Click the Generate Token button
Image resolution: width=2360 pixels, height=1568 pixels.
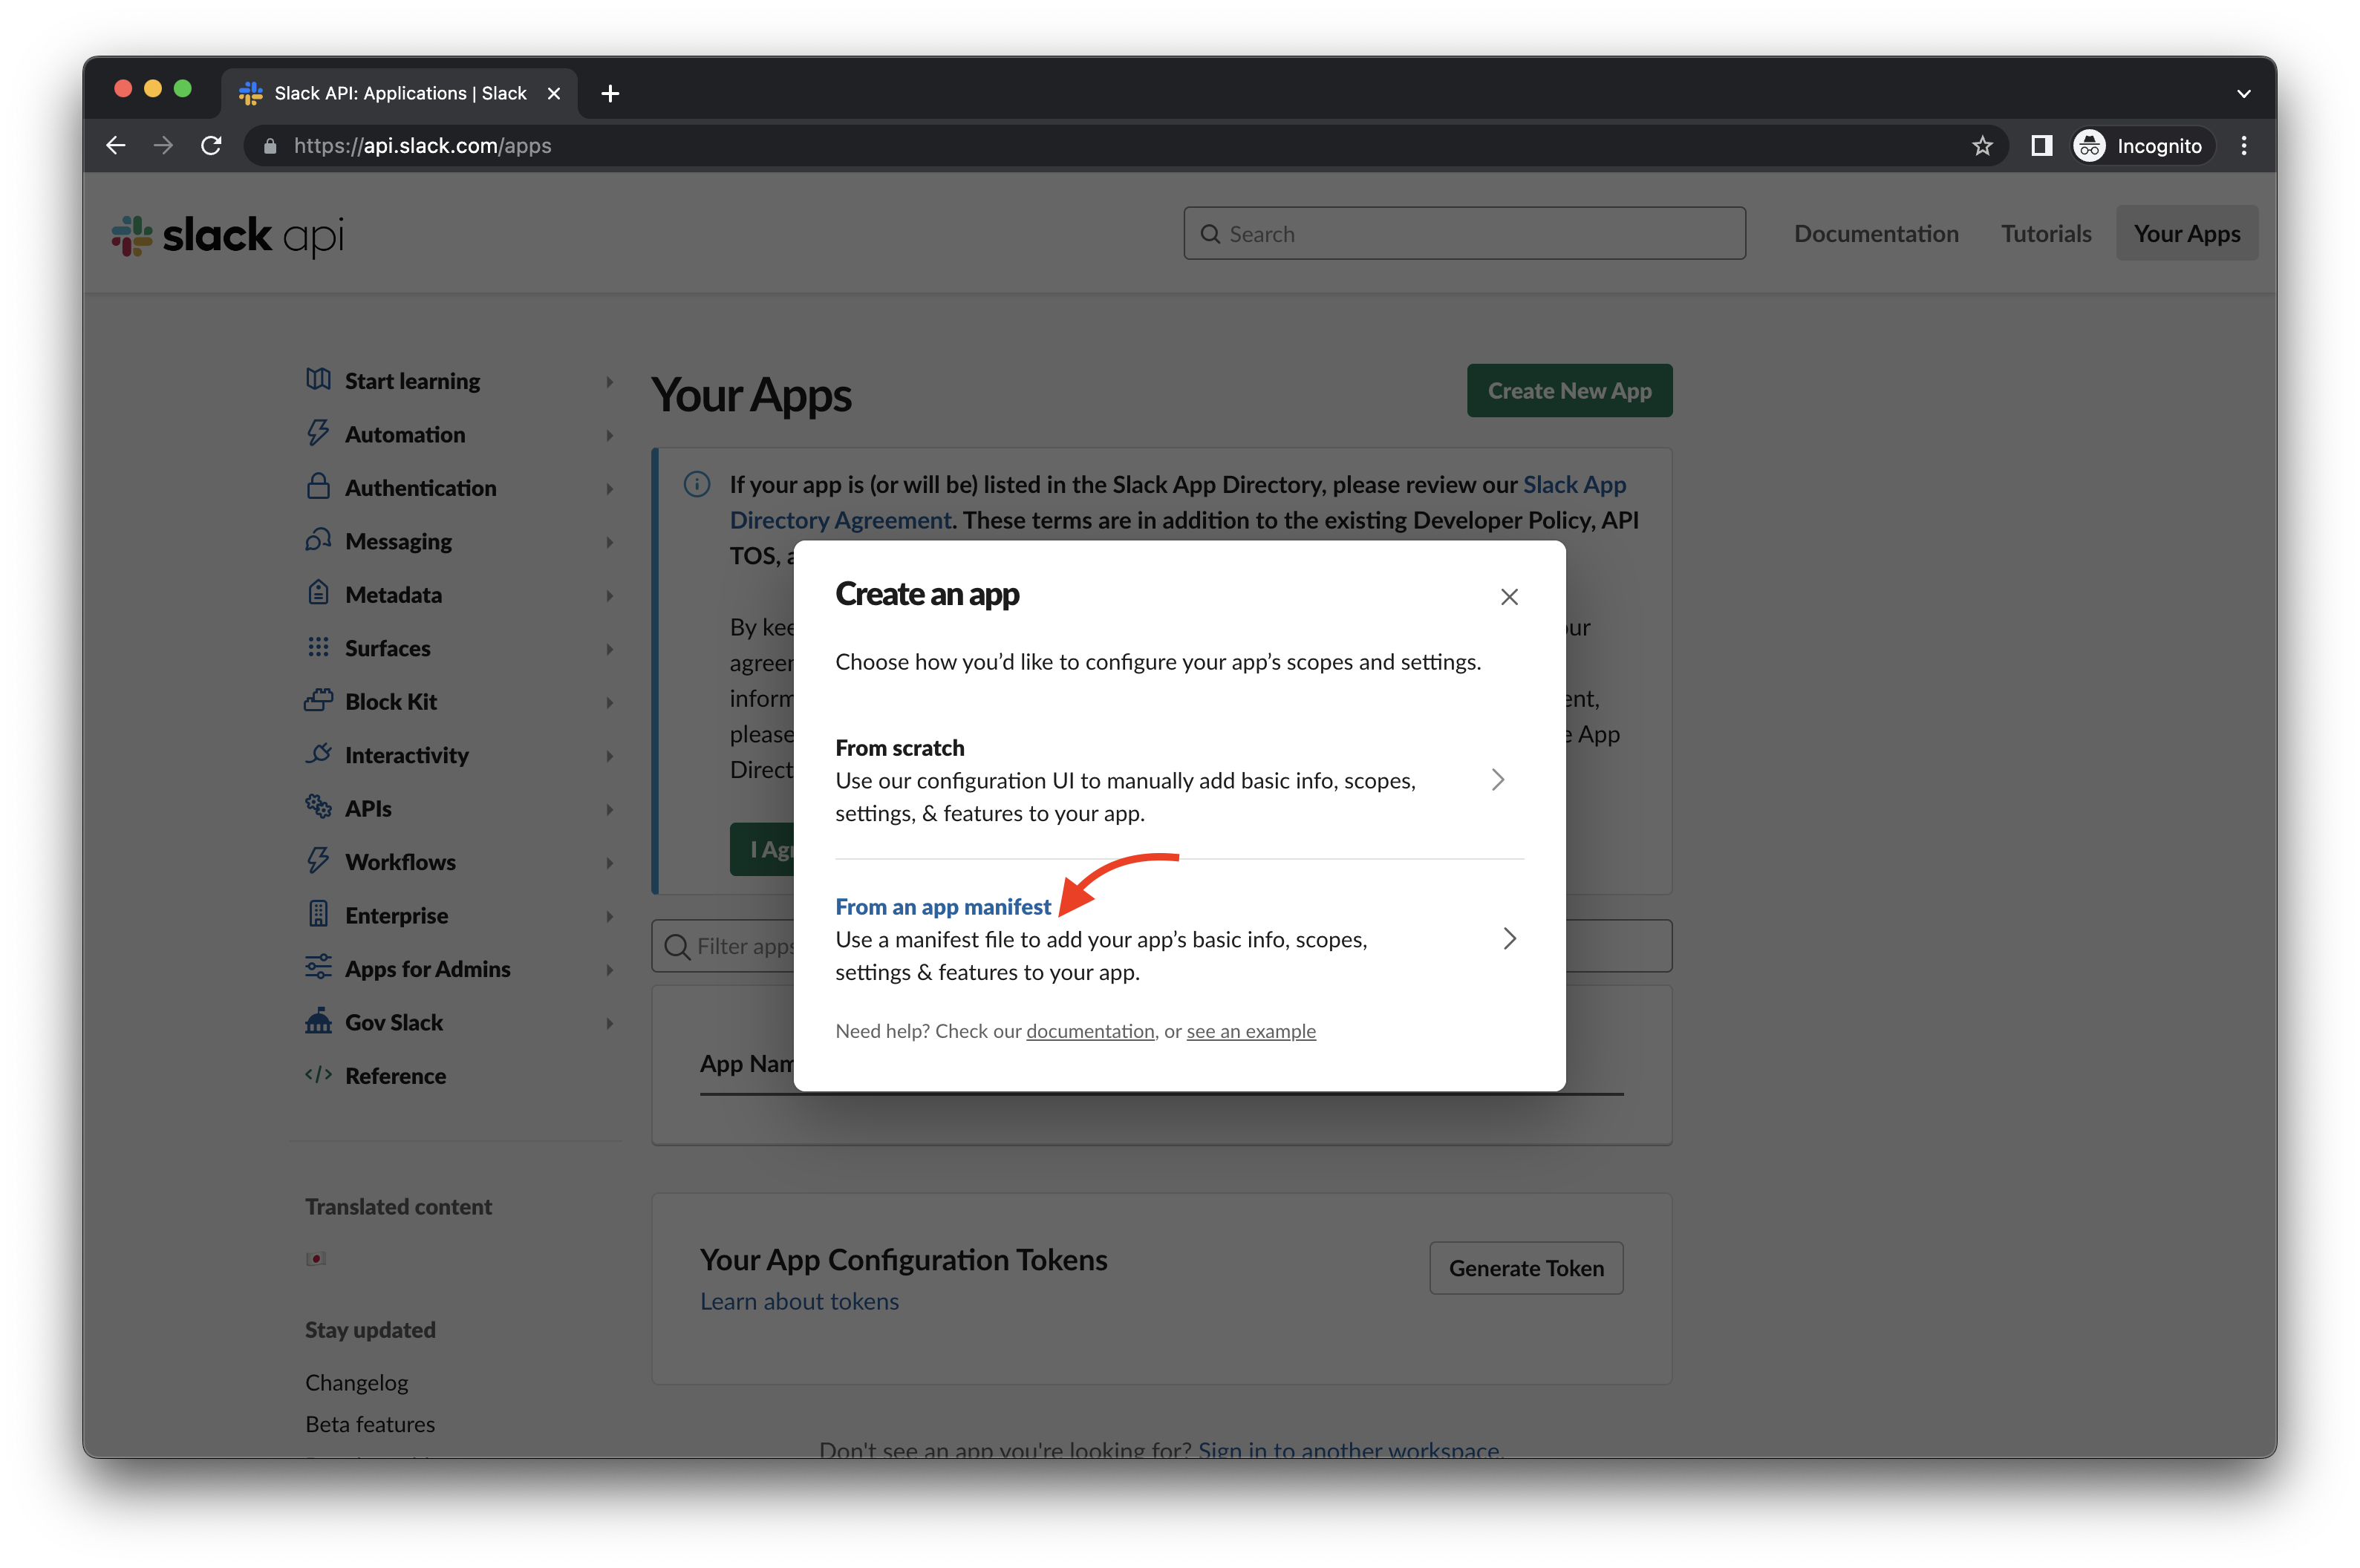point(1526,1268)
